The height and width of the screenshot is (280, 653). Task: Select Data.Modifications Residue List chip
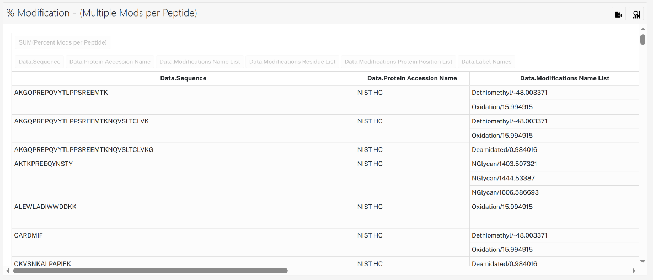(292, 62)
